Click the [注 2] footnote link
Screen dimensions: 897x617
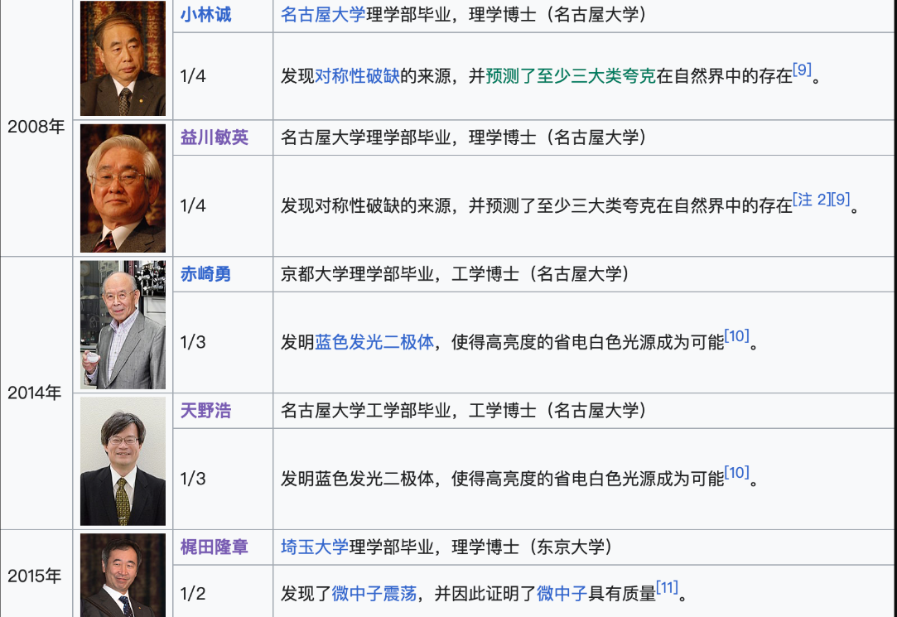pos(811,200)
